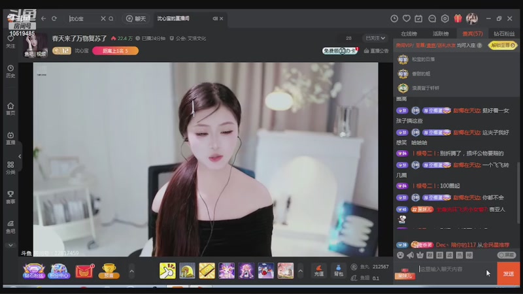Open emoji picker in chat toolbar
The height and width of the screenshot is (294, 523).
[x=401, y=255]
